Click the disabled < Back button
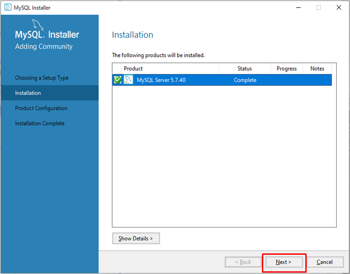Viewport: 350px width, 274px height. pos(243,262)
